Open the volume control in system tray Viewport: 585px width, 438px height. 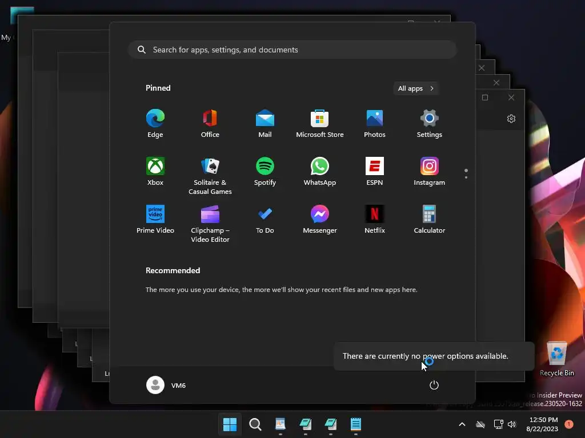click(512, 424)
